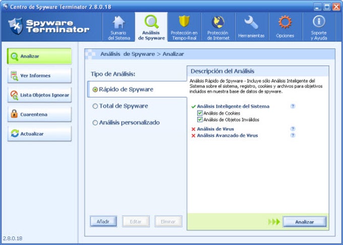This screenshot has width=343, height=245.
Task: Click help icon beside Análisis Inteligente del Sistema
Action: [293, 106]
